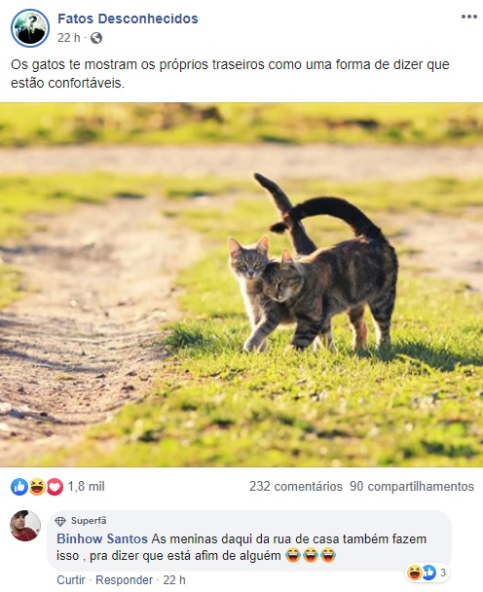Click the Fatos Desconhecidos page name

(128, 18)
